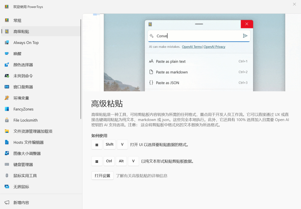Click the 文件资源管理器加载项 folder icon
Viewport: 301px width, 209px height.
[7, 131]
